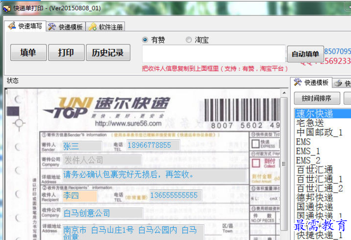This screenshot has height=240, width=351.
Task: Click the app icon in title bar
Action: 7,8
